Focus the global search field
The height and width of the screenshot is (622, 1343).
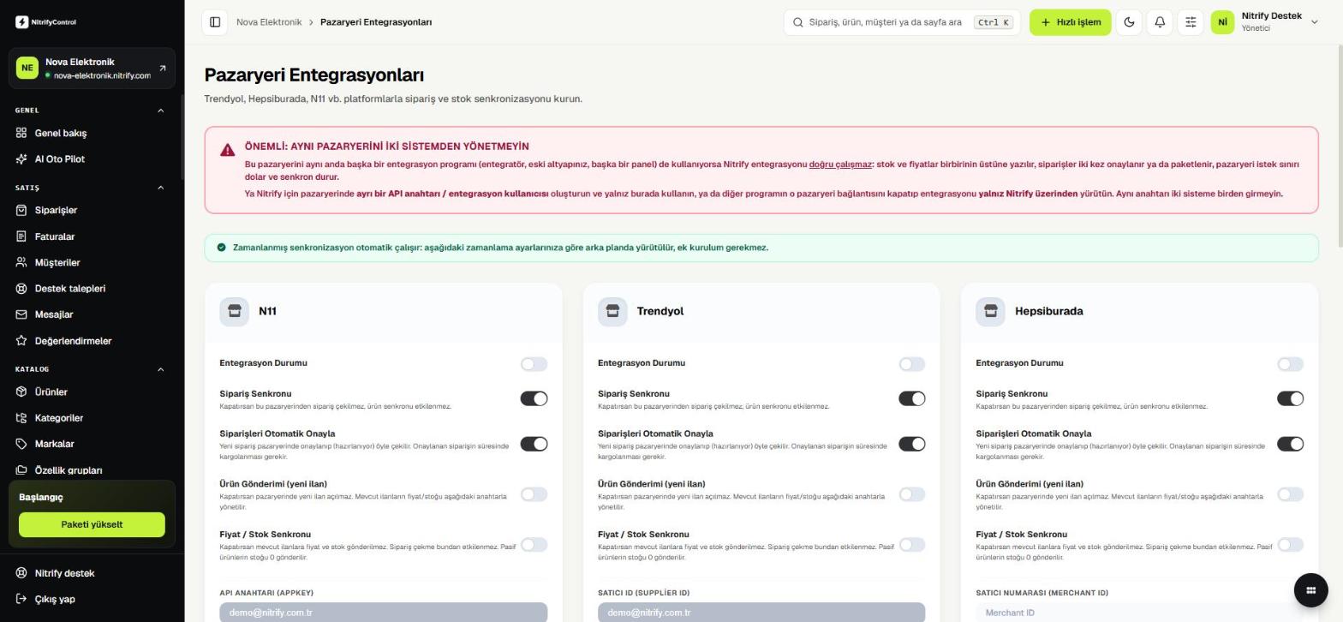tap(902, 22)
